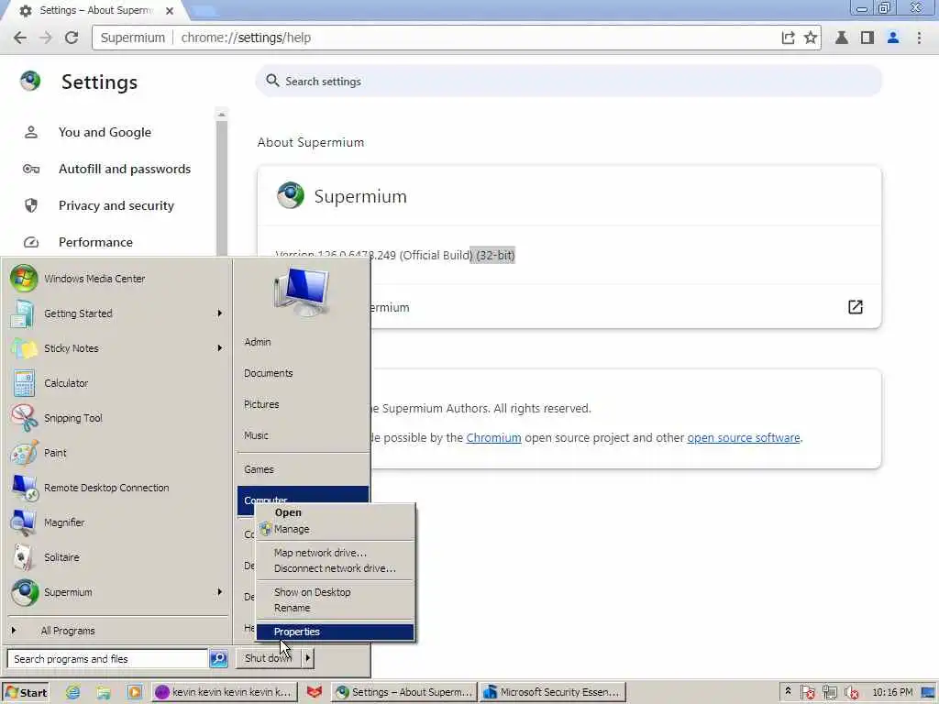Choose Show on Desktop

[335, 592]
